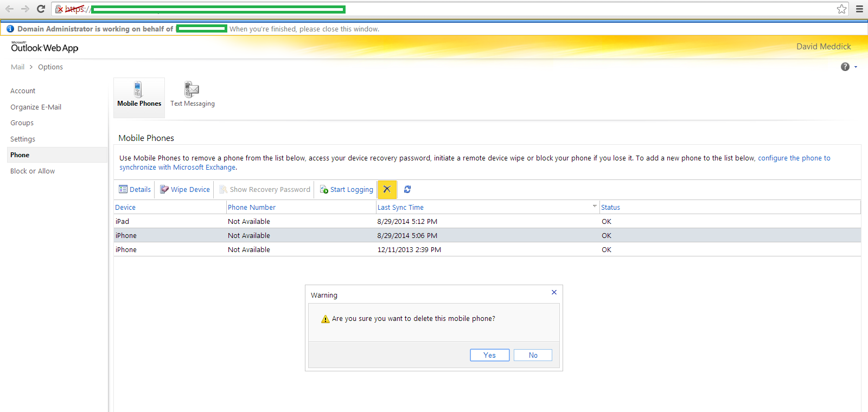Sort by the Phone Number column header
The height and width of the screenshot is (412, 868).
coord(252,208)
